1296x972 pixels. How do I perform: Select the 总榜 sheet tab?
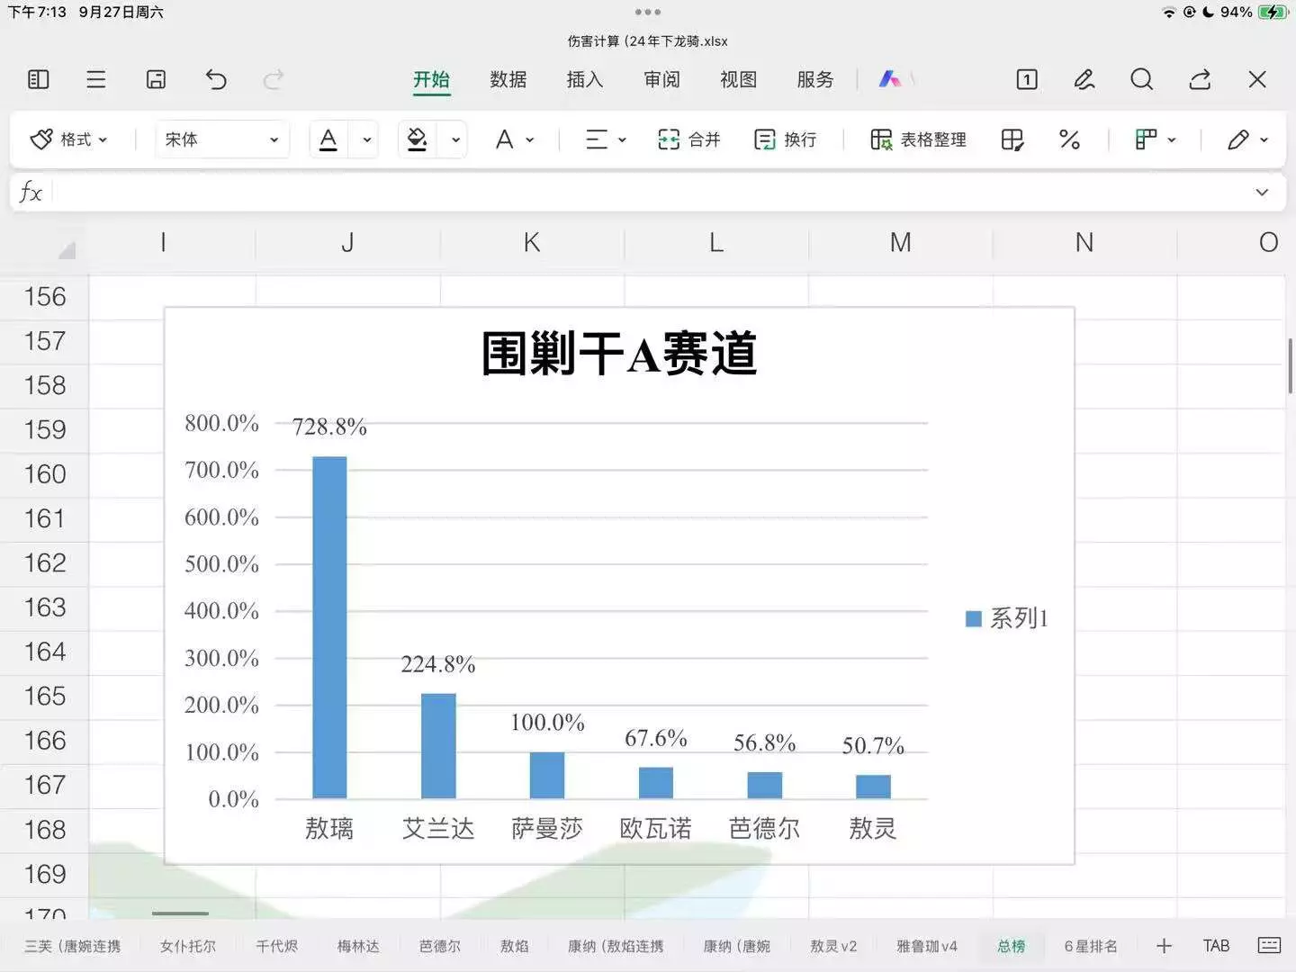(x=1012, y=946)
